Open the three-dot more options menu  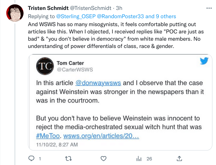click(208, 8)
